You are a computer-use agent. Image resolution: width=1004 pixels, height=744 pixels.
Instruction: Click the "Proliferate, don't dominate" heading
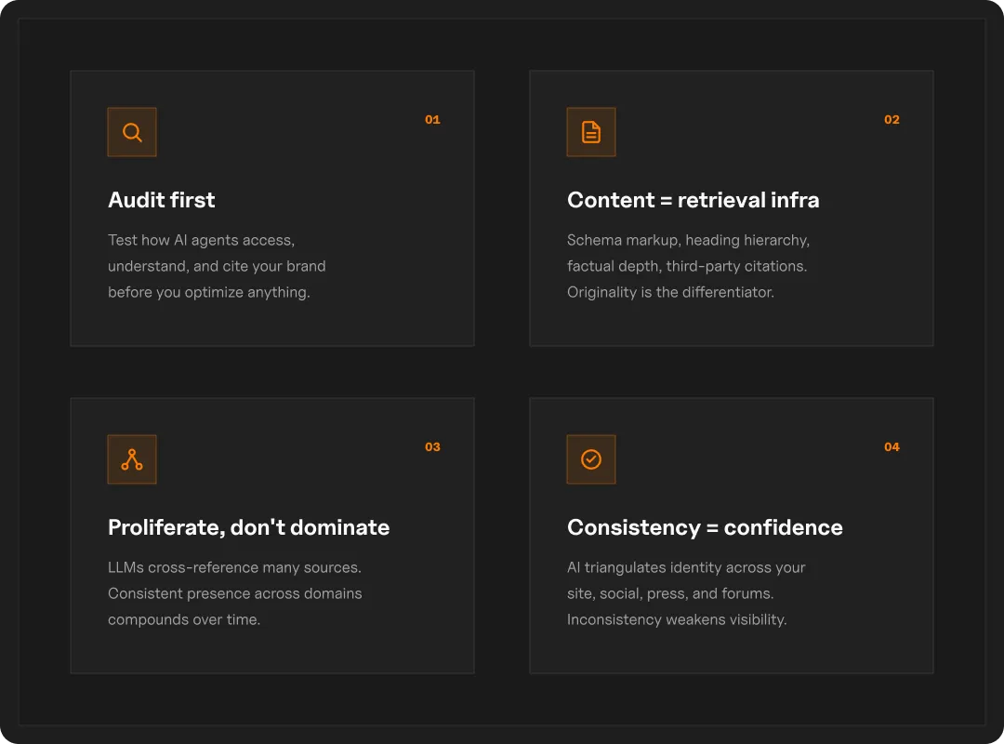pos(248,527)
